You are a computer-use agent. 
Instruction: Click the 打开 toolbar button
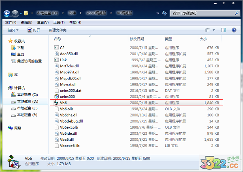(x=34, y=30)
